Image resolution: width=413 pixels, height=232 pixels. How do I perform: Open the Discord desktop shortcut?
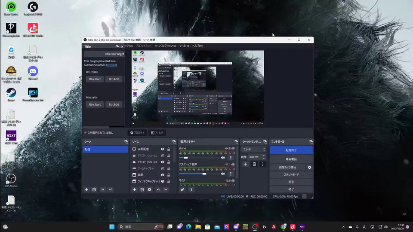[x=33, y=72]
